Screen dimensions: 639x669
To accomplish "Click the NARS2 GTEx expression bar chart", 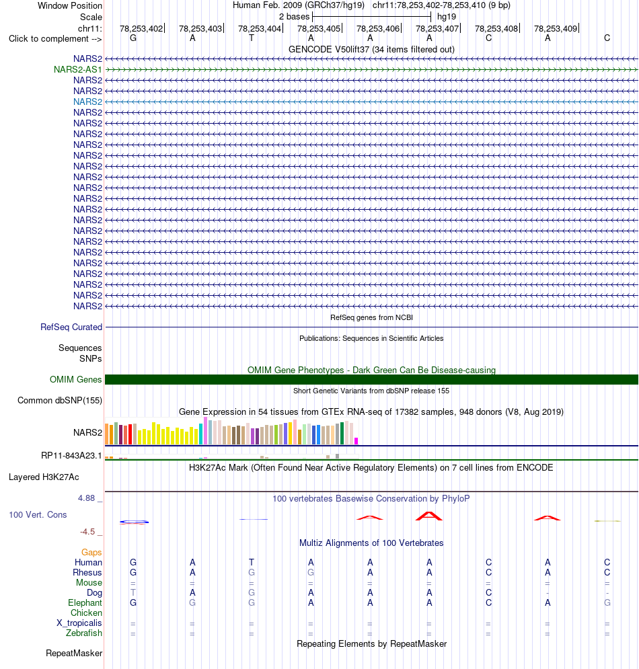I will (232, 431).
